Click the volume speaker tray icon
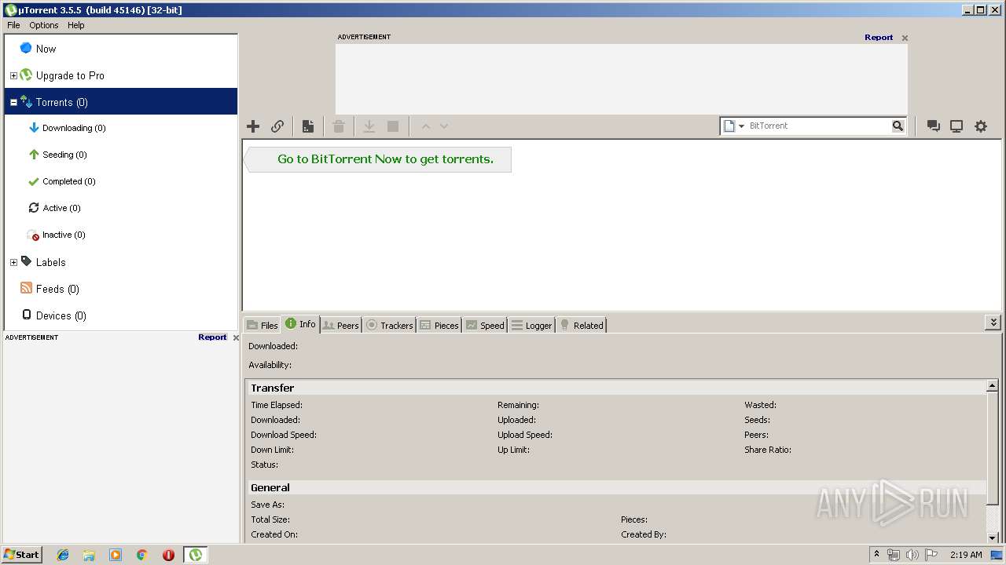 [x=912, y=555]
